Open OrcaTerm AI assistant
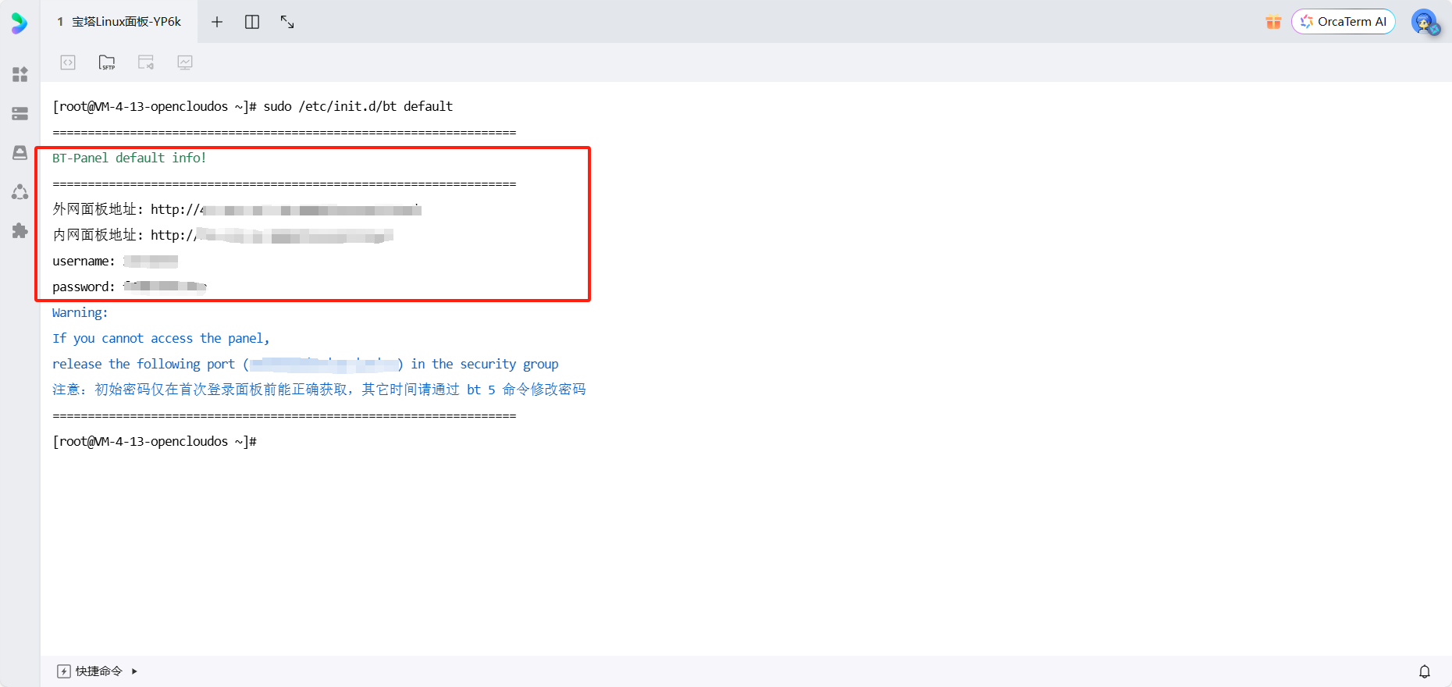 coord(1343,22)
